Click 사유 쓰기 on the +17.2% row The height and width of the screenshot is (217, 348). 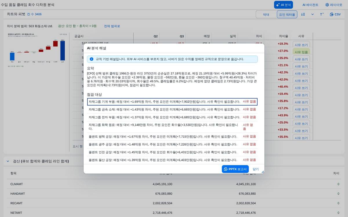(x=301, y=109)
